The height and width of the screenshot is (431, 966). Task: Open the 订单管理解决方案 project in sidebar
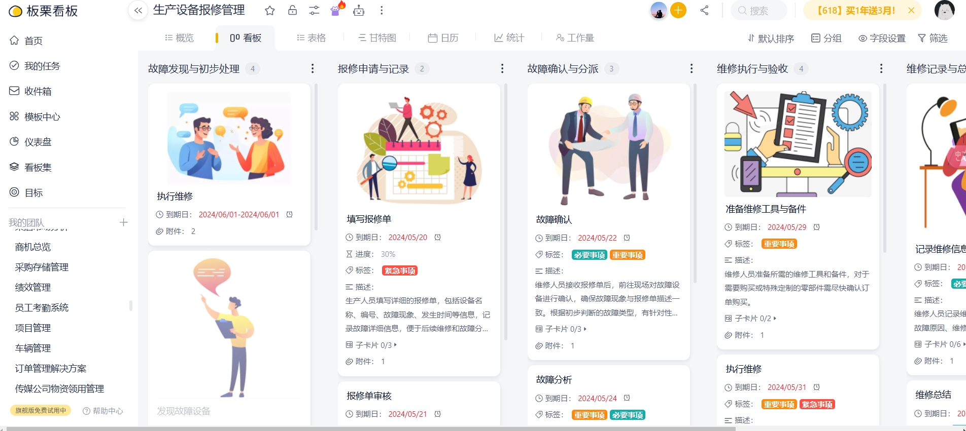pos(51,369)
